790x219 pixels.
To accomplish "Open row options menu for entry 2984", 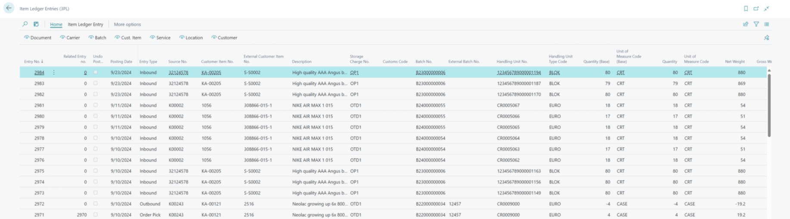I will tap(54, 72).
